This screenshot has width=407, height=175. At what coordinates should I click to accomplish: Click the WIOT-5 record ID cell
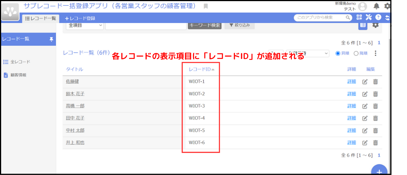197,130
